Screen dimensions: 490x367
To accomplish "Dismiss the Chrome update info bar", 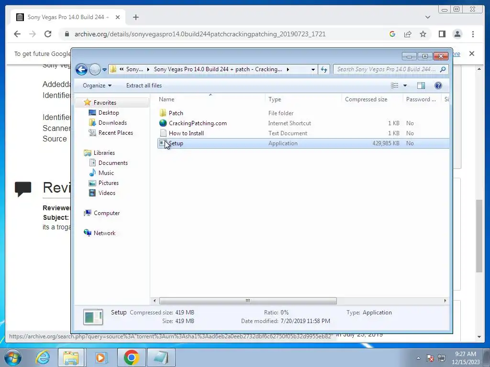I will (472, 54).
